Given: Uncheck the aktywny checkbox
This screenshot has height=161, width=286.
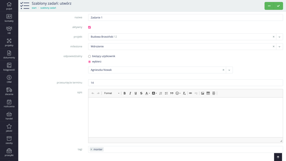Looking at the screenshot, I should 89,27.
